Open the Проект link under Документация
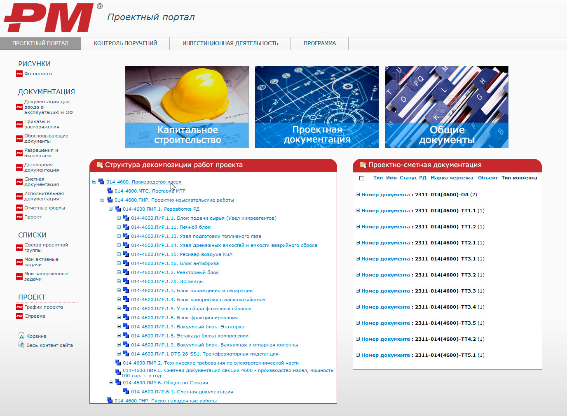Image resolution: width=567 pixels, height=416 pixels. pos(33,217)
